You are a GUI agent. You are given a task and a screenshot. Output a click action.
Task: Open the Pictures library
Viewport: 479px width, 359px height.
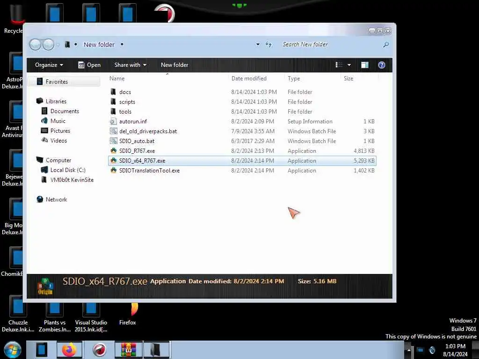(60, 131)
